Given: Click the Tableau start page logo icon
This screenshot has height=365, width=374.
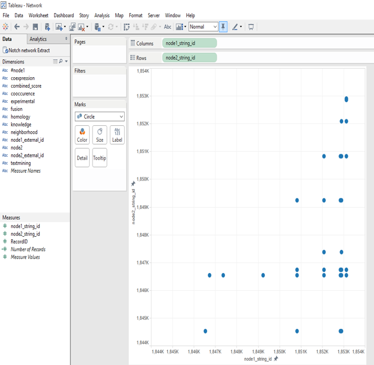Looking at the screenshot, I should click(x=6, y=27).
